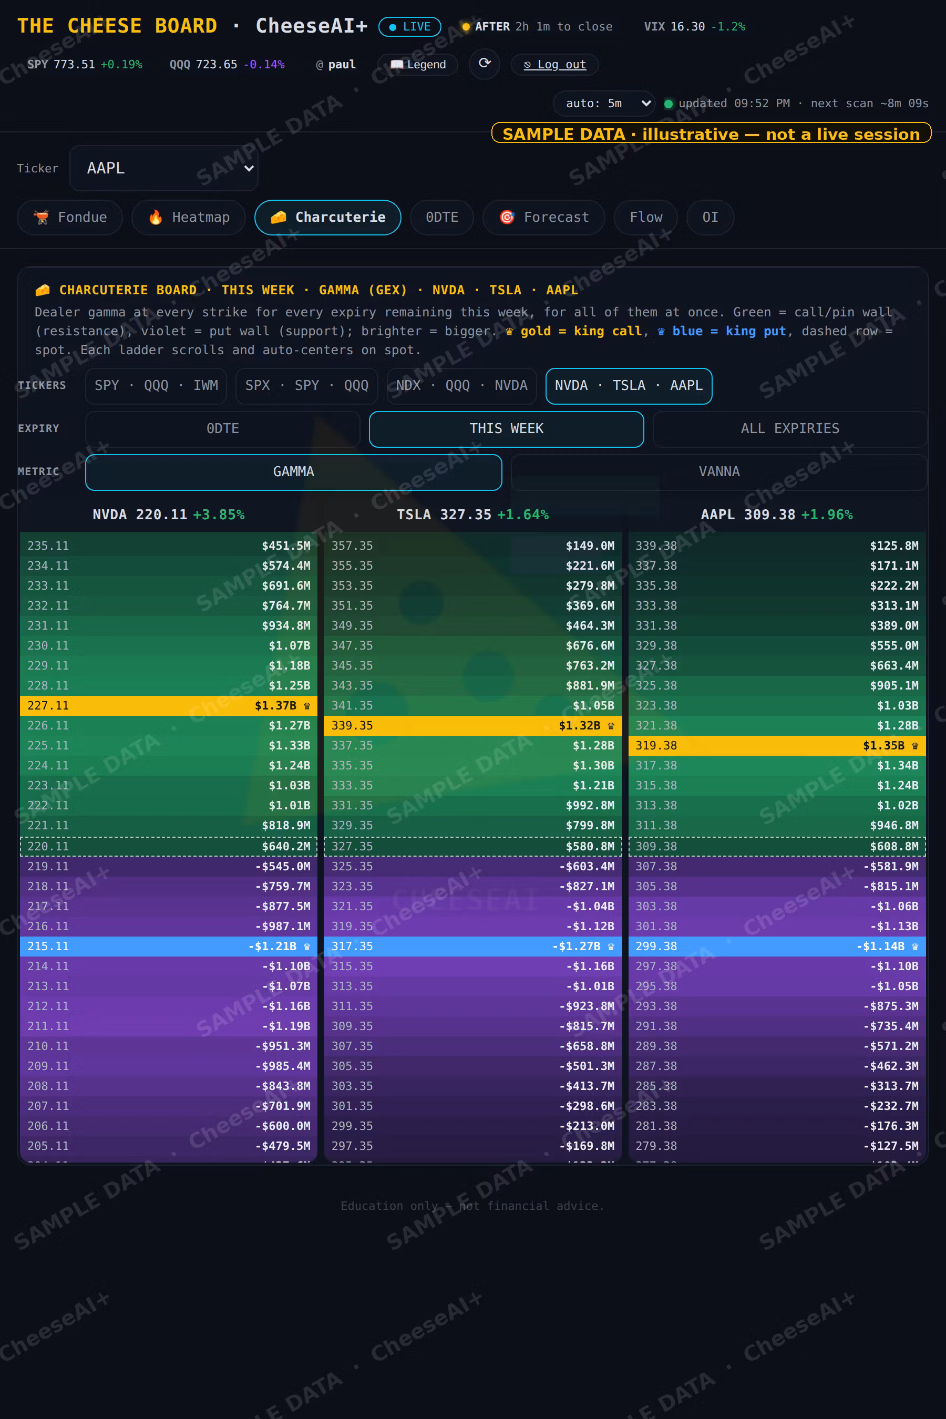The image size is (946, 1419).
Task: Click the LIVE status badge
Action: pyautogui.click(x=409, y=27)
